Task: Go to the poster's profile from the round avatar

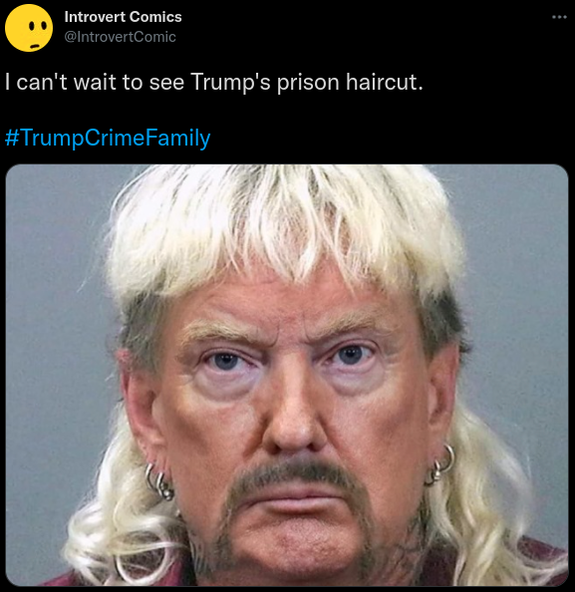Action: (x=29, y=28)
